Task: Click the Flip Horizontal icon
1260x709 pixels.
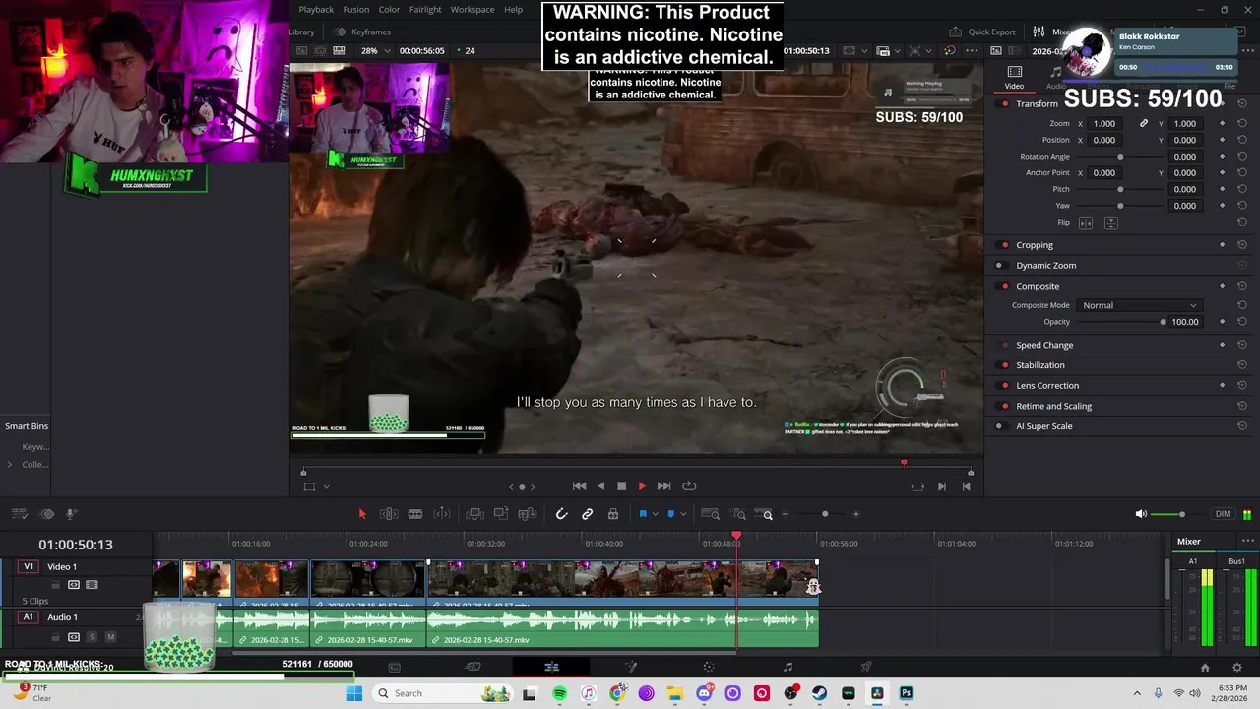Action: click(x=1086, y=223)
